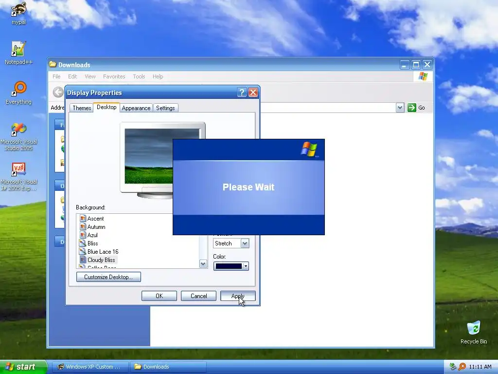Screen dimensions: 498x374
Task: Open the File menu in Downloads
Action: [x=56, y=76]
